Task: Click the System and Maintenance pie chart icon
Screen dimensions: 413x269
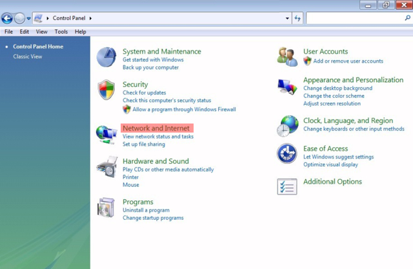Action: pos(106,57)
